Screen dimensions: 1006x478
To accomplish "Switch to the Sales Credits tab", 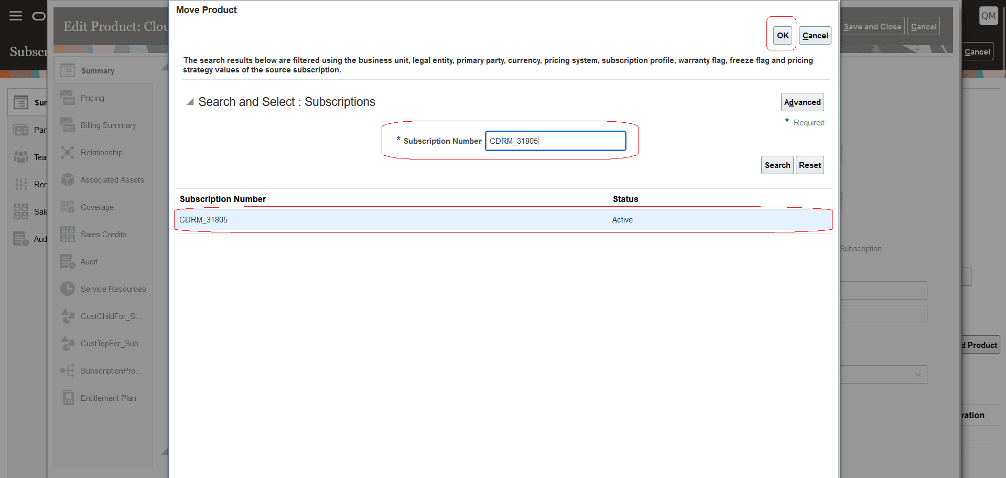I will coord(104,235).
